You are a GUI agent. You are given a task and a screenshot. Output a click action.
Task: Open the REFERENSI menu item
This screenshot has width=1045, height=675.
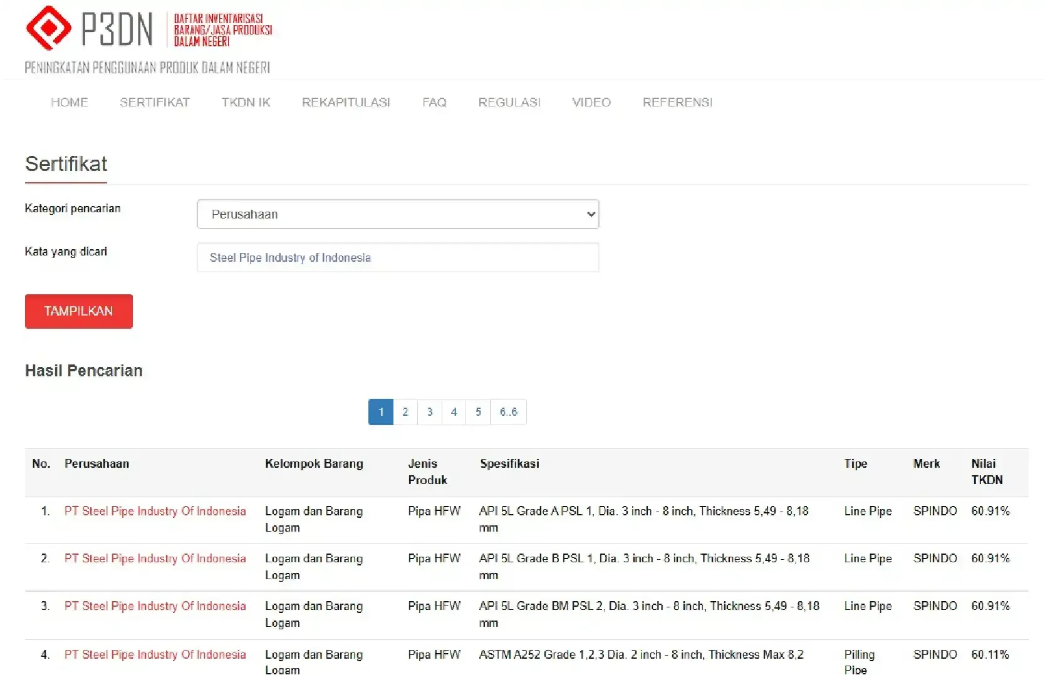tap(677, 102)
